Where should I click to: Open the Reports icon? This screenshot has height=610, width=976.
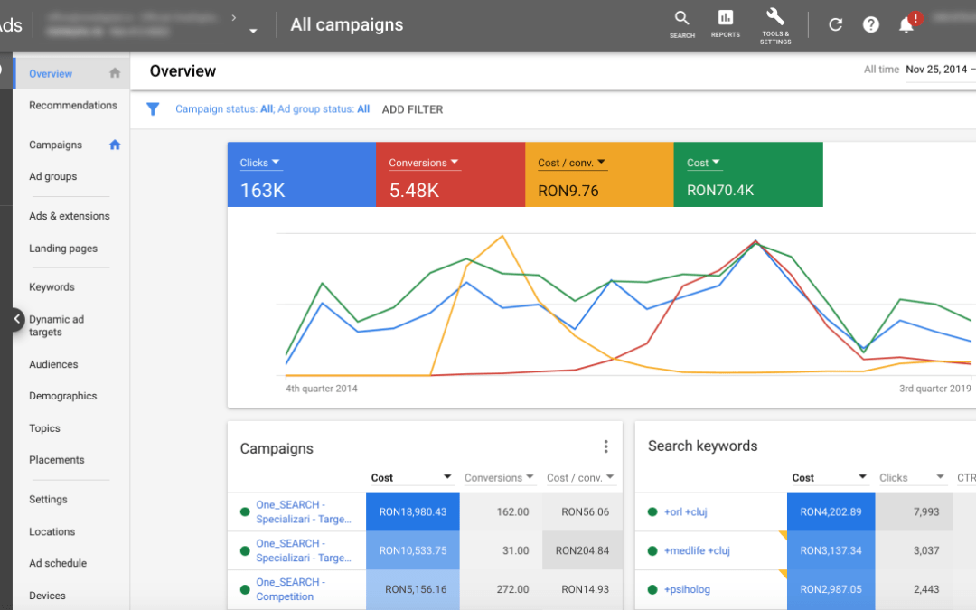click(725, 25)
